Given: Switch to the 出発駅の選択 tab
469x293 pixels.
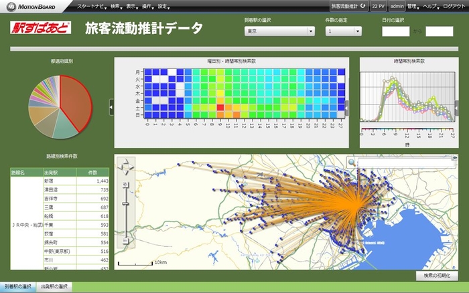Looking at the screenshot, I should [x=54, y=287].
